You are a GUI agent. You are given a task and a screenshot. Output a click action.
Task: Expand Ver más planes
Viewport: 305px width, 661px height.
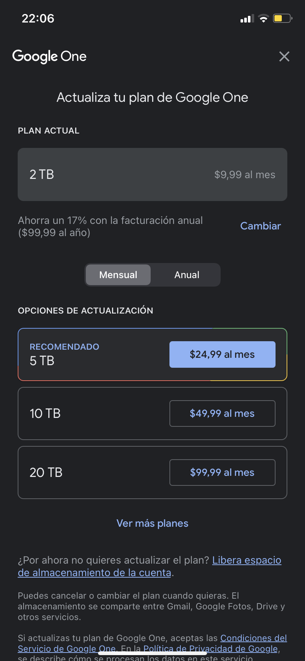(152, 523)
